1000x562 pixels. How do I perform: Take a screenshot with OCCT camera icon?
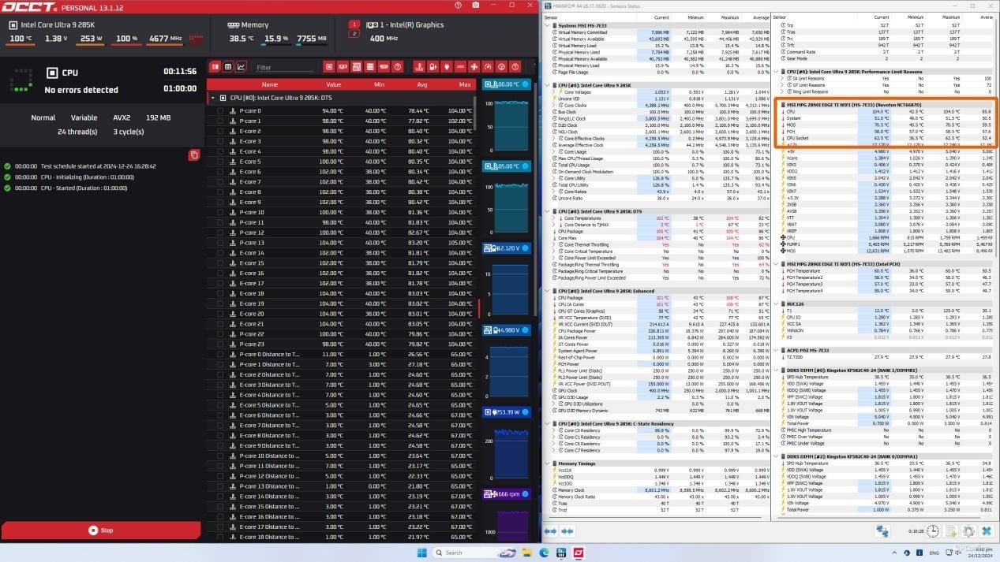(x=475, y=6)
